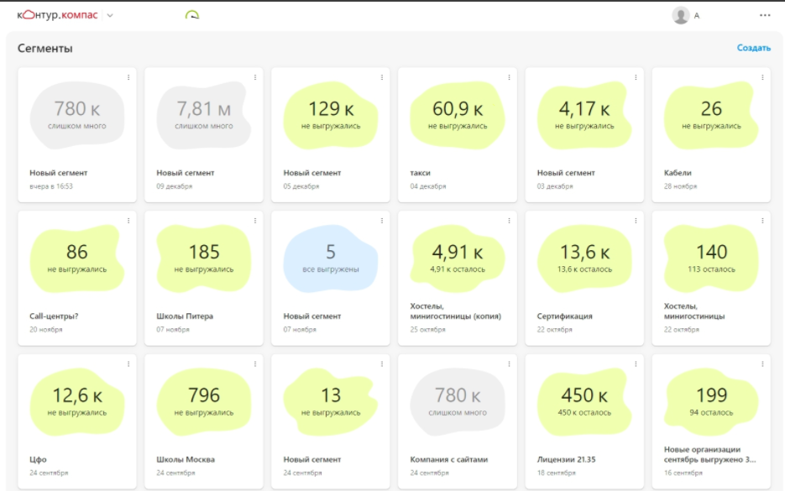This screenshot has width=785, height=491.
Task: Expand the dropdown next to Контур.Компас logo
Action: (110, 15)
